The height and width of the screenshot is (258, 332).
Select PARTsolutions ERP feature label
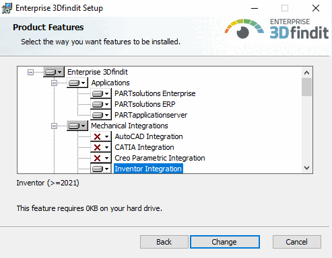coord(145,104)
